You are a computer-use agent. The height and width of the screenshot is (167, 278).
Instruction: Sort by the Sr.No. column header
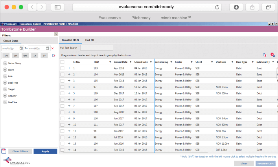pyautogui.click(x=77, y=62)
